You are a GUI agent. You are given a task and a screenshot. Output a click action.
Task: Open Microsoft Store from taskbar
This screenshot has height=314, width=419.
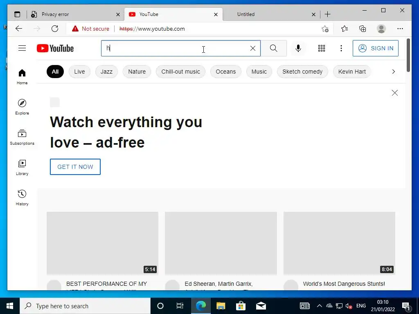[x=241, y=306]
